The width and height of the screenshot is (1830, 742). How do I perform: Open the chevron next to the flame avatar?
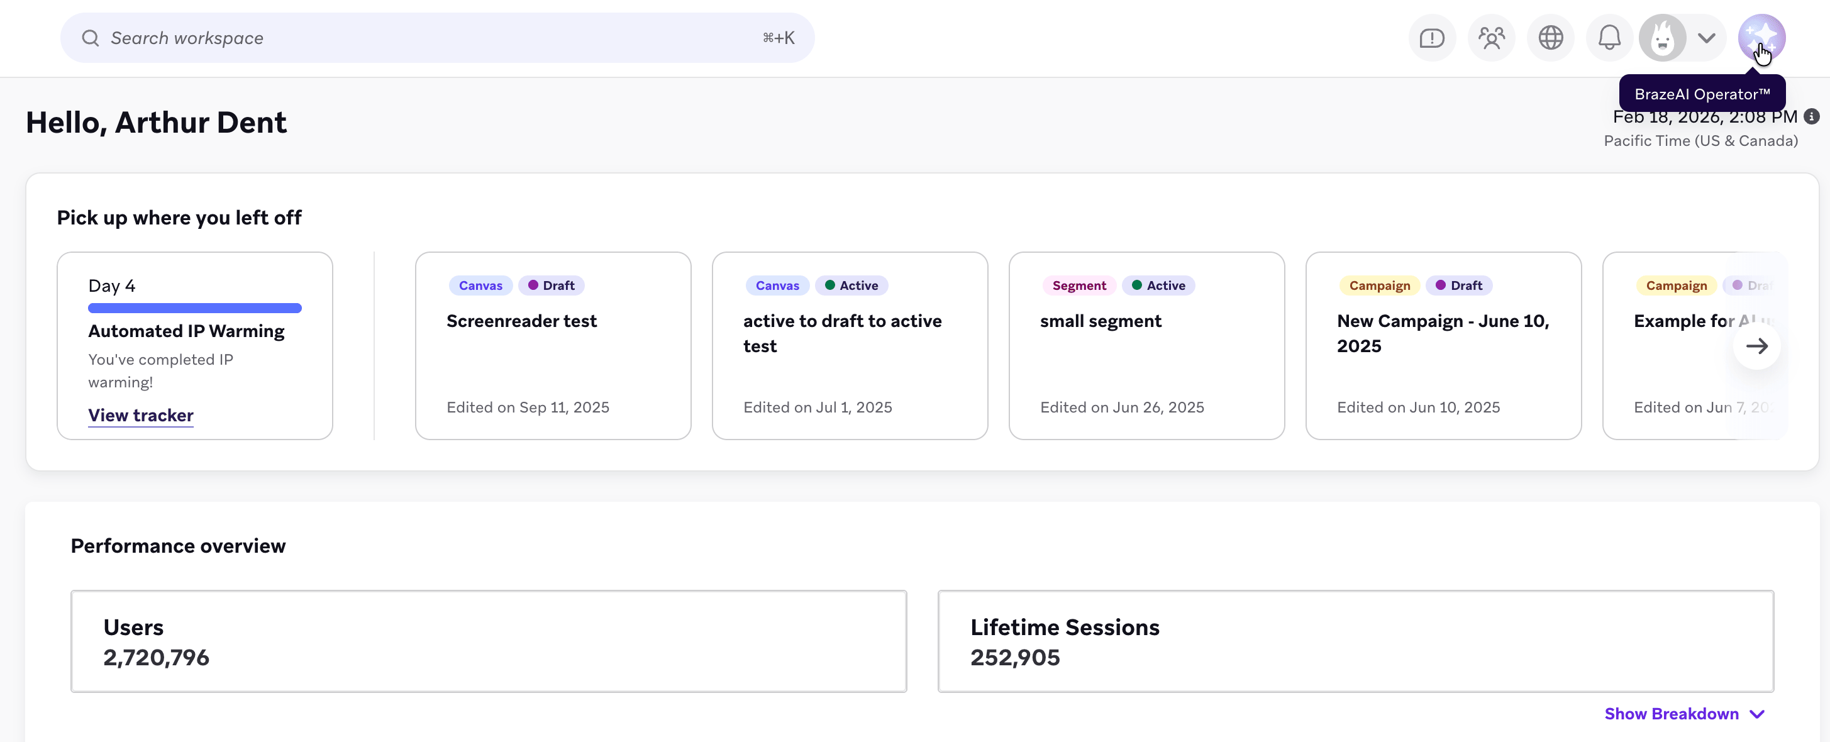coord(1705,38)
